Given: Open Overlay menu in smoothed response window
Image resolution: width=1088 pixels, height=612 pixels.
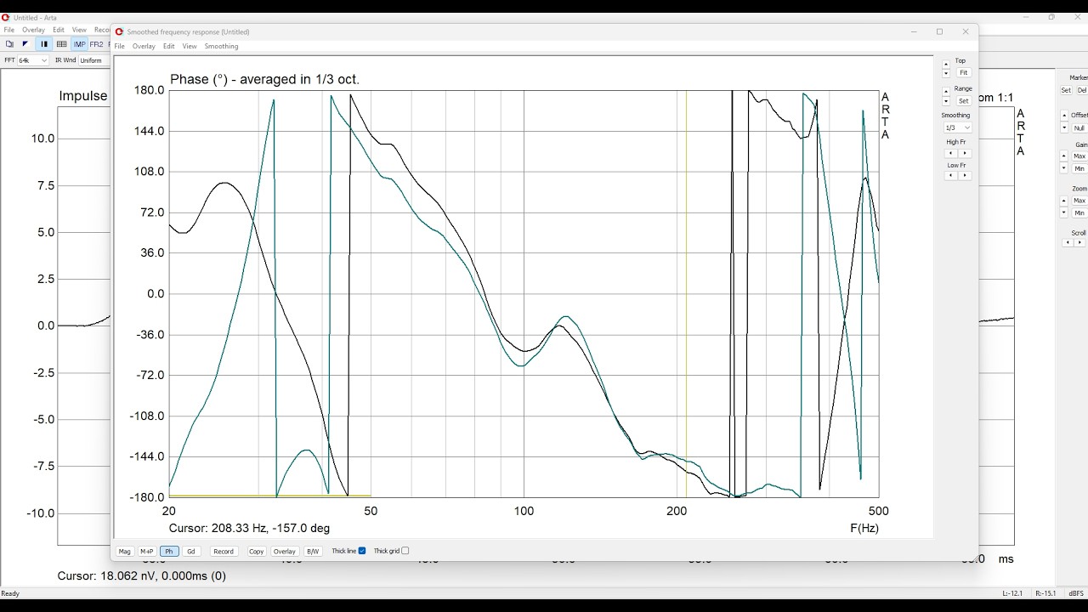Looking at the screenshot, I should point(144,47).
